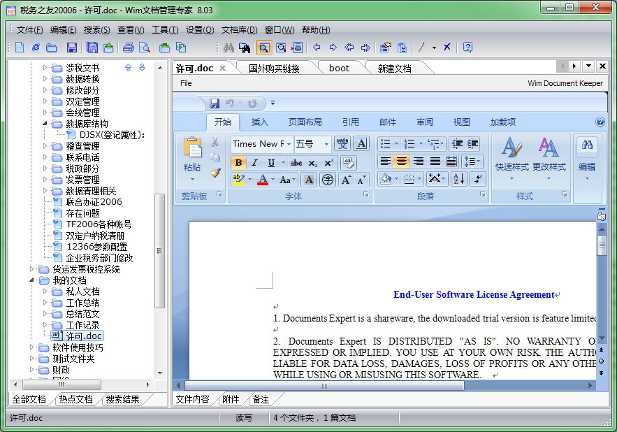617x432 pixels.
Task: Open the 工具(T) menu
Action: click(165, 30)
